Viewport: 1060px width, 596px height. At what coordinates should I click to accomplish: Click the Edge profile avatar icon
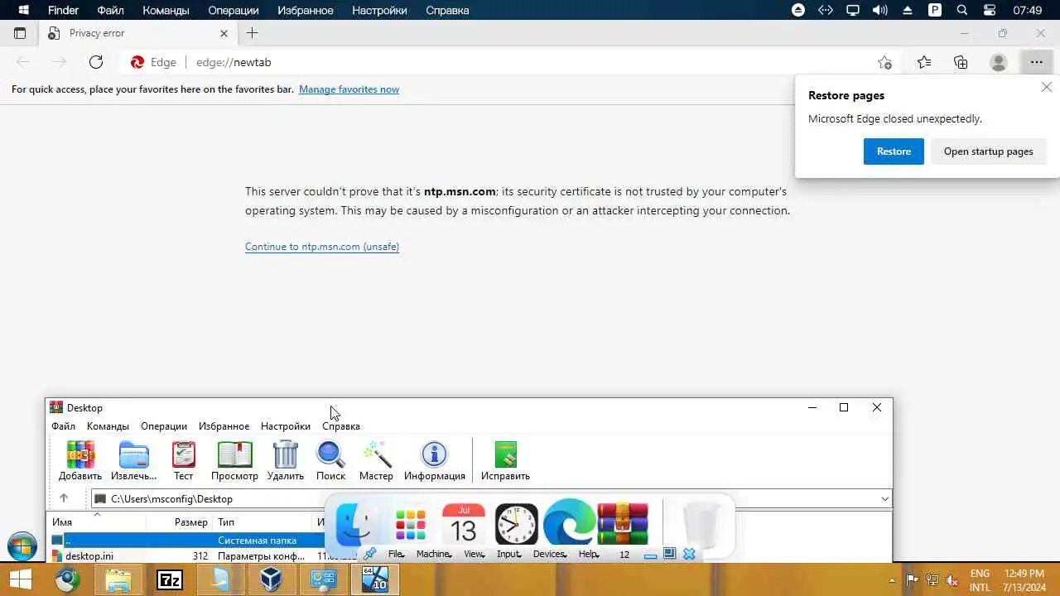[999, 62]
